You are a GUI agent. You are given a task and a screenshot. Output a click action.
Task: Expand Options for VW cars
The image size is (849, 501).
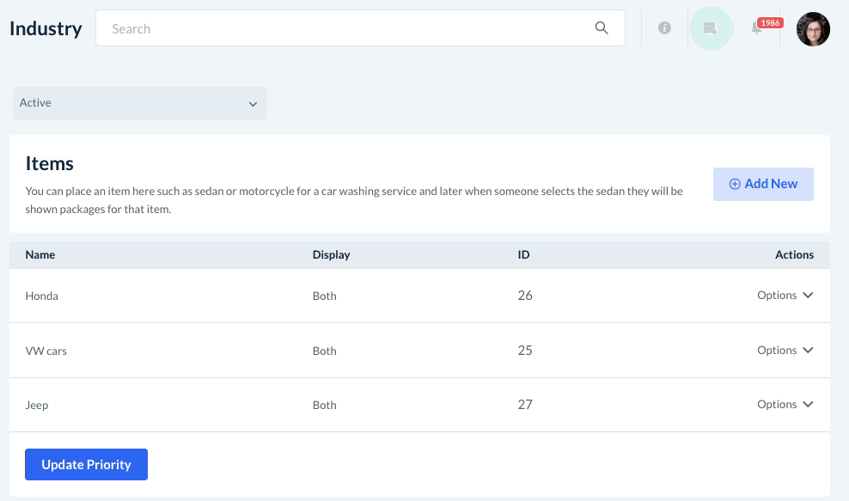tap(785, 351)
